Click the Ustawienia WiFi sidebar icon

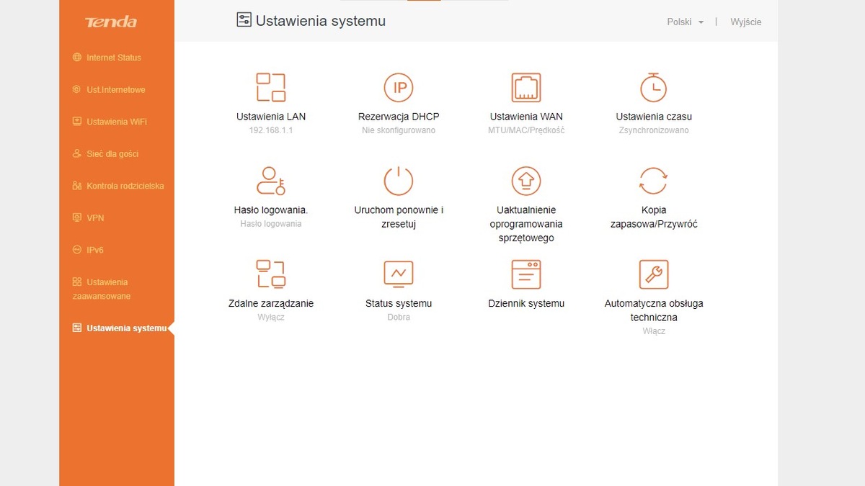click(x=77, y=122)
